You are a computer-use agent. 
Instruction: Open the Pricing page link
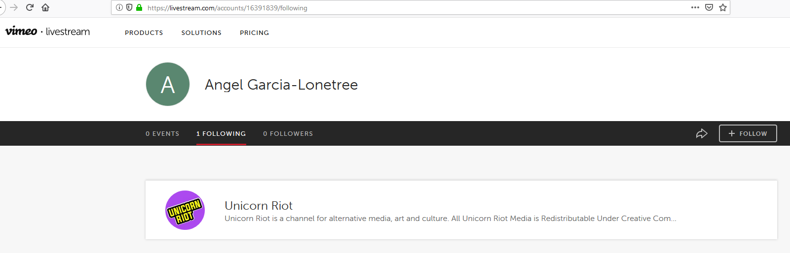tap(254, 32)
